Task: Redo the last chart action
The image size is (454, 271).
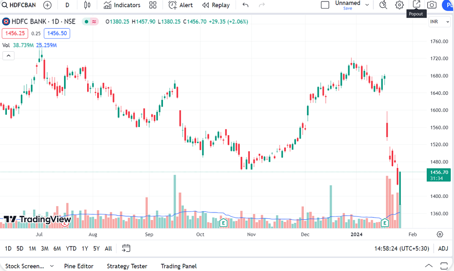Action: point(262,5)
